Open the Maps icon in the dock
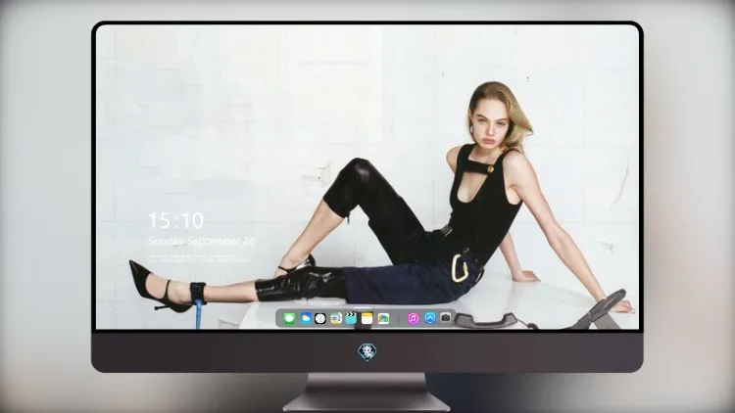The image size is (735, 413). (x=335, y=318)
